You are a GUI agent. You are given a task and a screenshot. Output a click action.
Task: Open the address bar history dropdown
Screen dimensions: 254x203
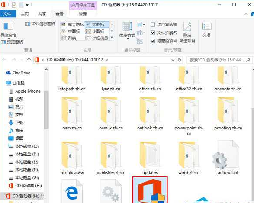pyautogui.click(x=173, y=60)
